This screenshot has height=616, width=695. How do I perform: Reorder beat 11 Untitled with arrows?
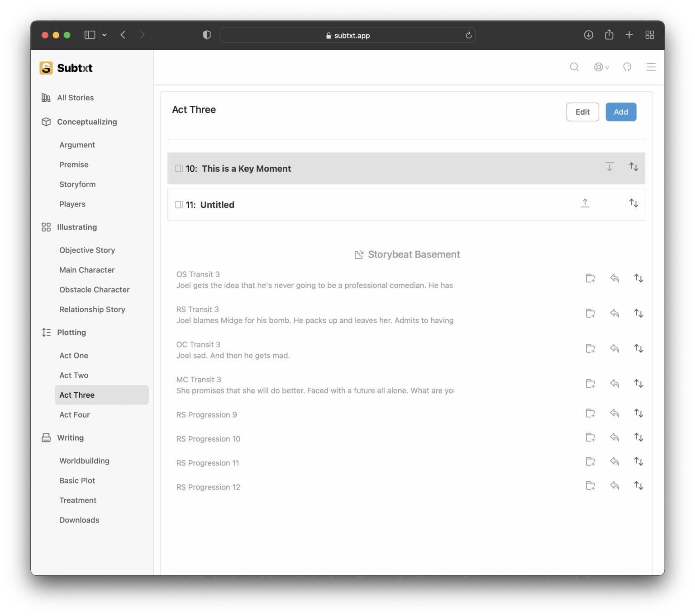coord(633,203)
